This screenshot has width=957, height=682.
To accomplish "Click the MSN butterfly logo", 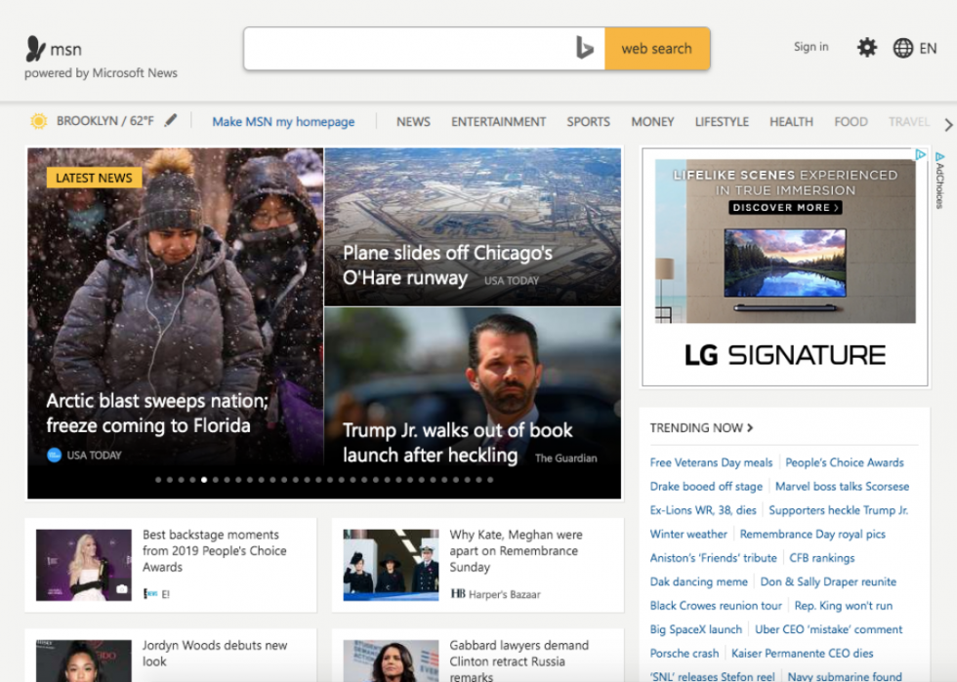I will (35, 48).
